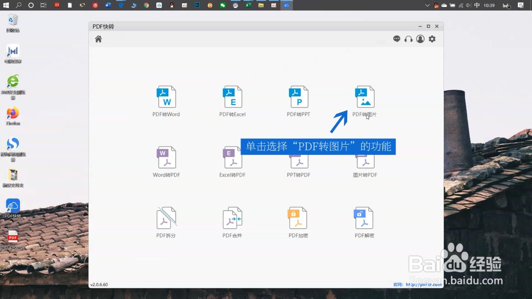Open the user account icon
The width and height of the screenshot is (532, 299).
420,39
